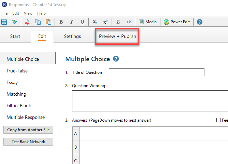Open the Edit menu
The image size is (228, 164).
click(x=16, y=13)
